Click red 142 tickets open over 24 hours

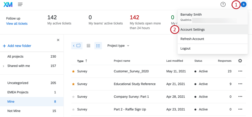(x=135, y=17)
